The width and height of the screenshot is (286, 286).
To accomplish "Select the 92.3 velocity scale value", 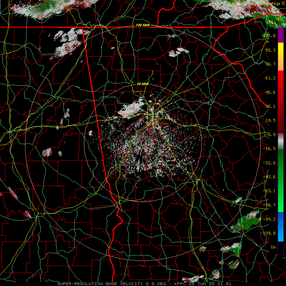I will (270, 50).
